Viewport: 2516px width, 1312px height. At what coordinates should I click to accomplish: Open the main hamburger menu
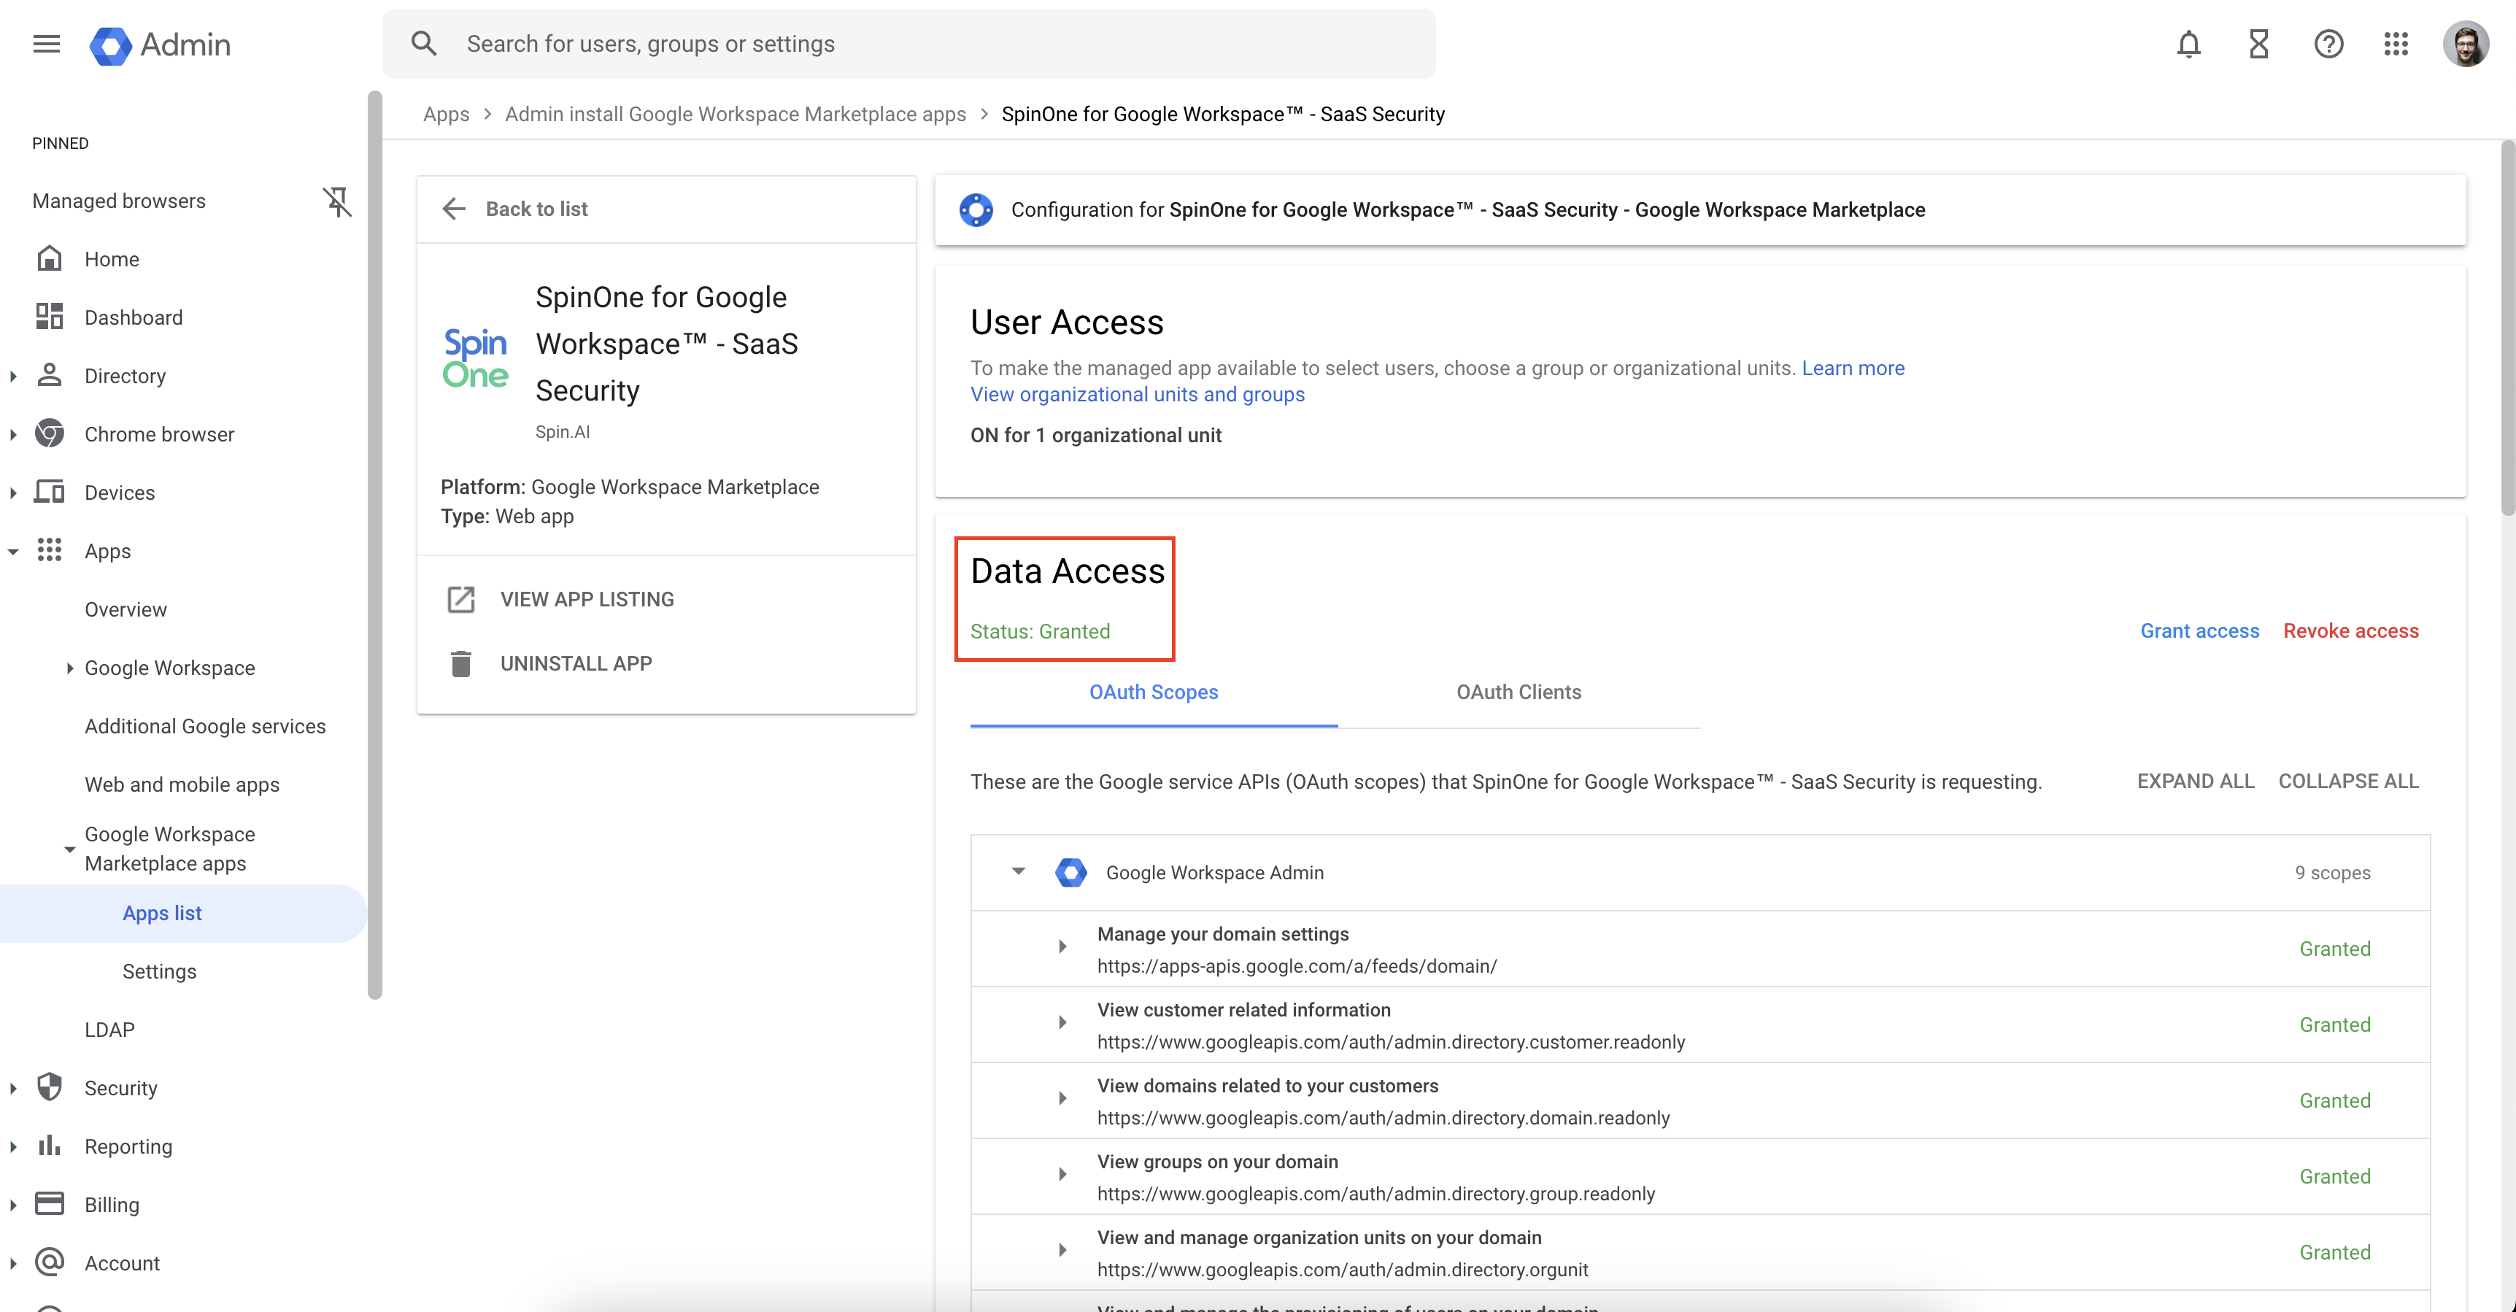46,44
